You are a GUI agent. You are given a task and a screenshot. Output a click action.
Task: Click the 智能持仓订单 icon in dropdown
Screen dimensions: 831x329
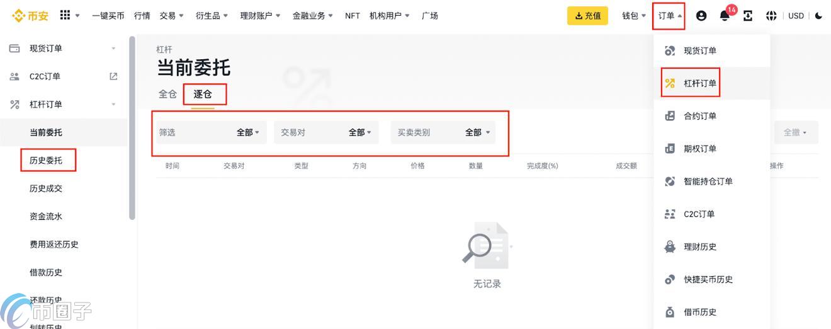[670, 182]
